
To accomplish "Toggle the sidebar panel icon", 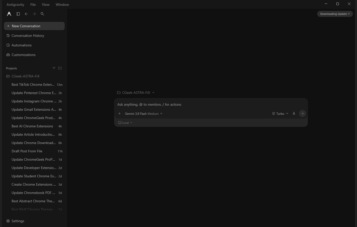I will (x=18, y=14).
